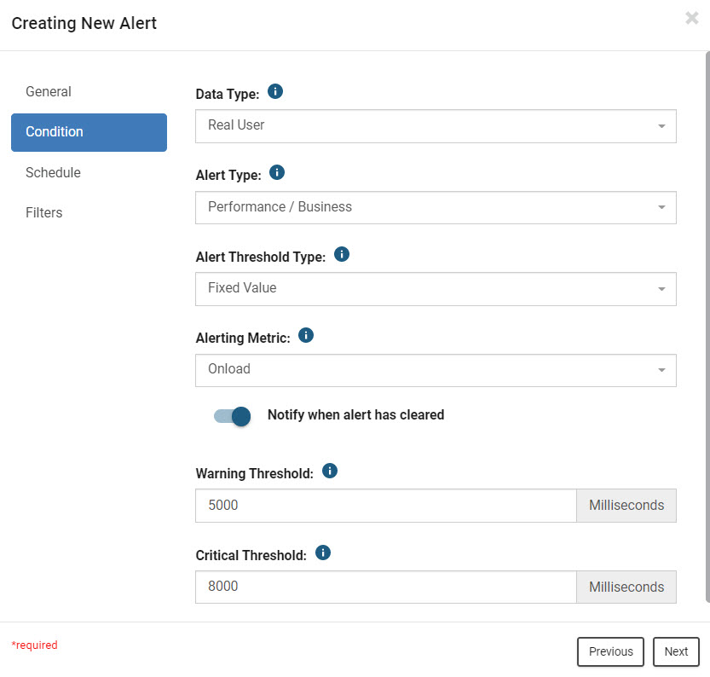Viewport: 710px width, 677px height.
Task: Show Alert Threshold Type info tooltip icon
Action: tap(342, 254)
